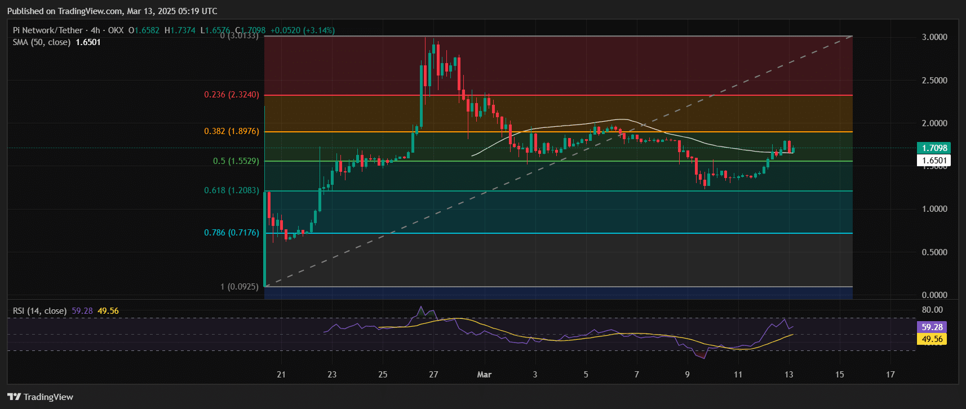Click the 9 date label on time axis
This screenshot has height=409, width=966.
coord(688,375)
